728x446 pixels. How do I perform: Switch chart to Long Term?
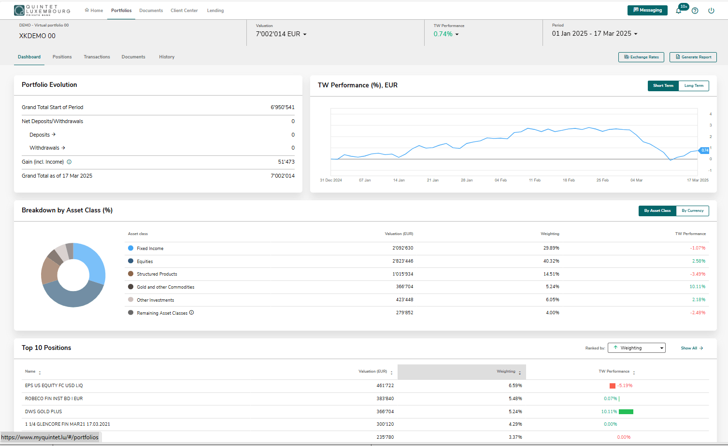click(694, 85)
